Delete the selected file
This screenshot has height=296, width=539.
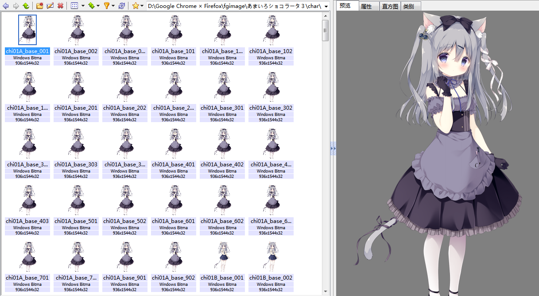pyautogui.click(x=60, y=6)
